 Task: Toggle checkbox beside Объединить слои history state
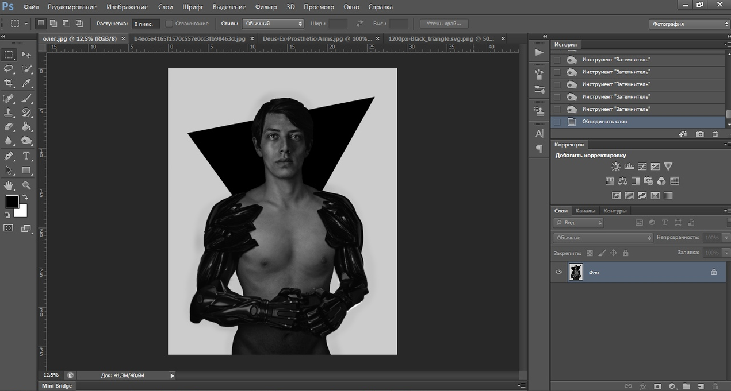(x=557, y=122)
